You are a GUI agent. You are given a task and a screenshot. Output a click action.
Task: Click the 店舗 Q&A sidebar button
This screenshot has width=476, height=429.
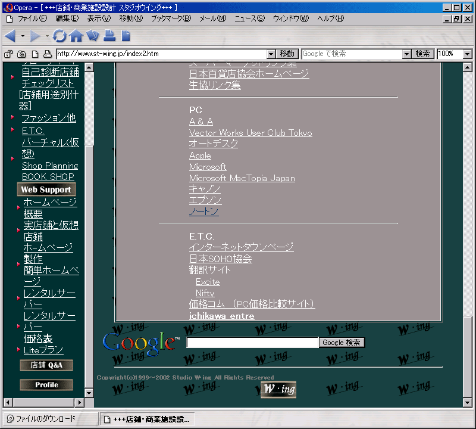pos(46,365)
